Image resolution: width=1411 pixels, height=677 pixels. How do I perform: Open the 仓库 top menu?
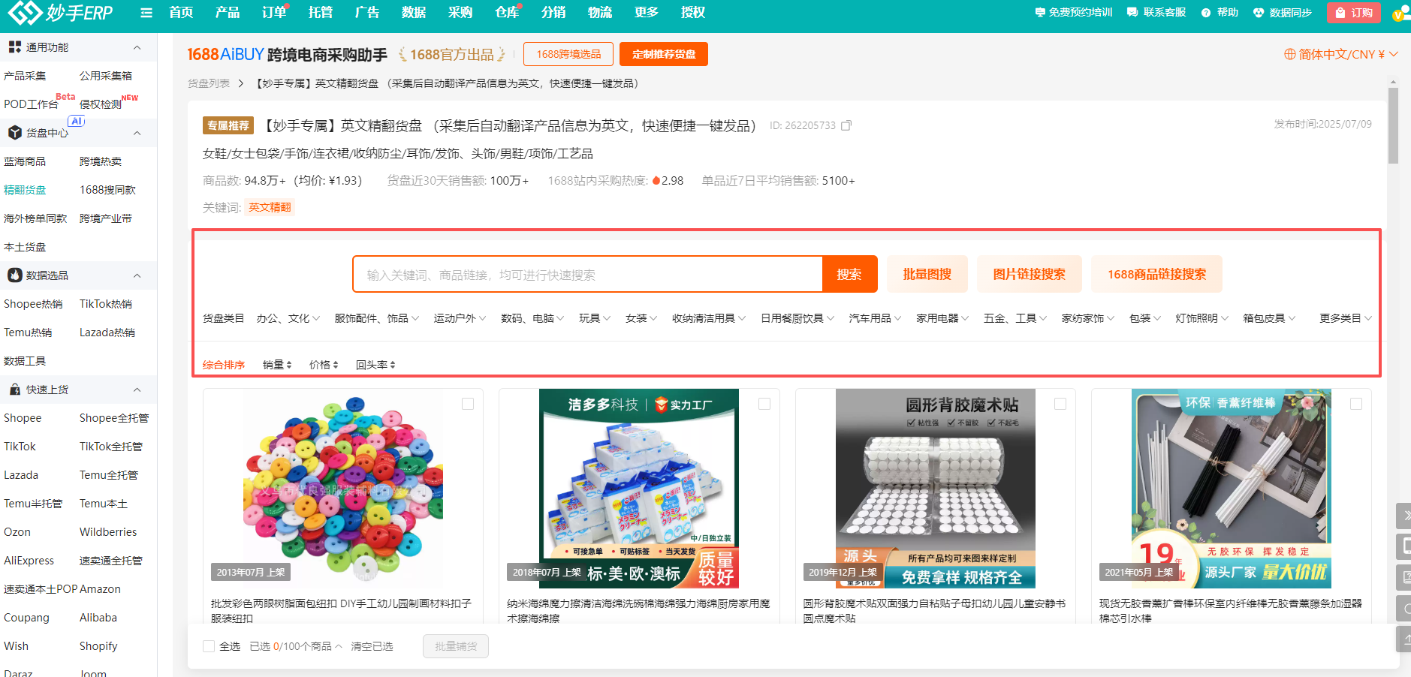(507, 12)
